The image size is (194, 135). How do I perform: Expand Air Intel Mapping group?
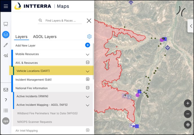88,130
